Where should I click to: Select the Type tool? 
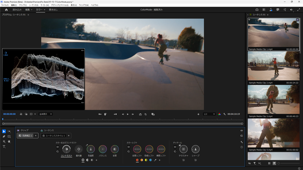(4, 147)
